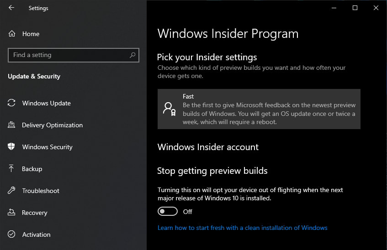Open Windows Update section
Image resolution: width=387 pixels, height=250 pixels.
[x=47, y=103]
